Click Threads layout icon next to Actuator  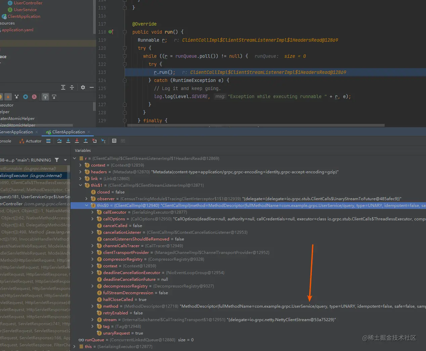tap(48, 141)
